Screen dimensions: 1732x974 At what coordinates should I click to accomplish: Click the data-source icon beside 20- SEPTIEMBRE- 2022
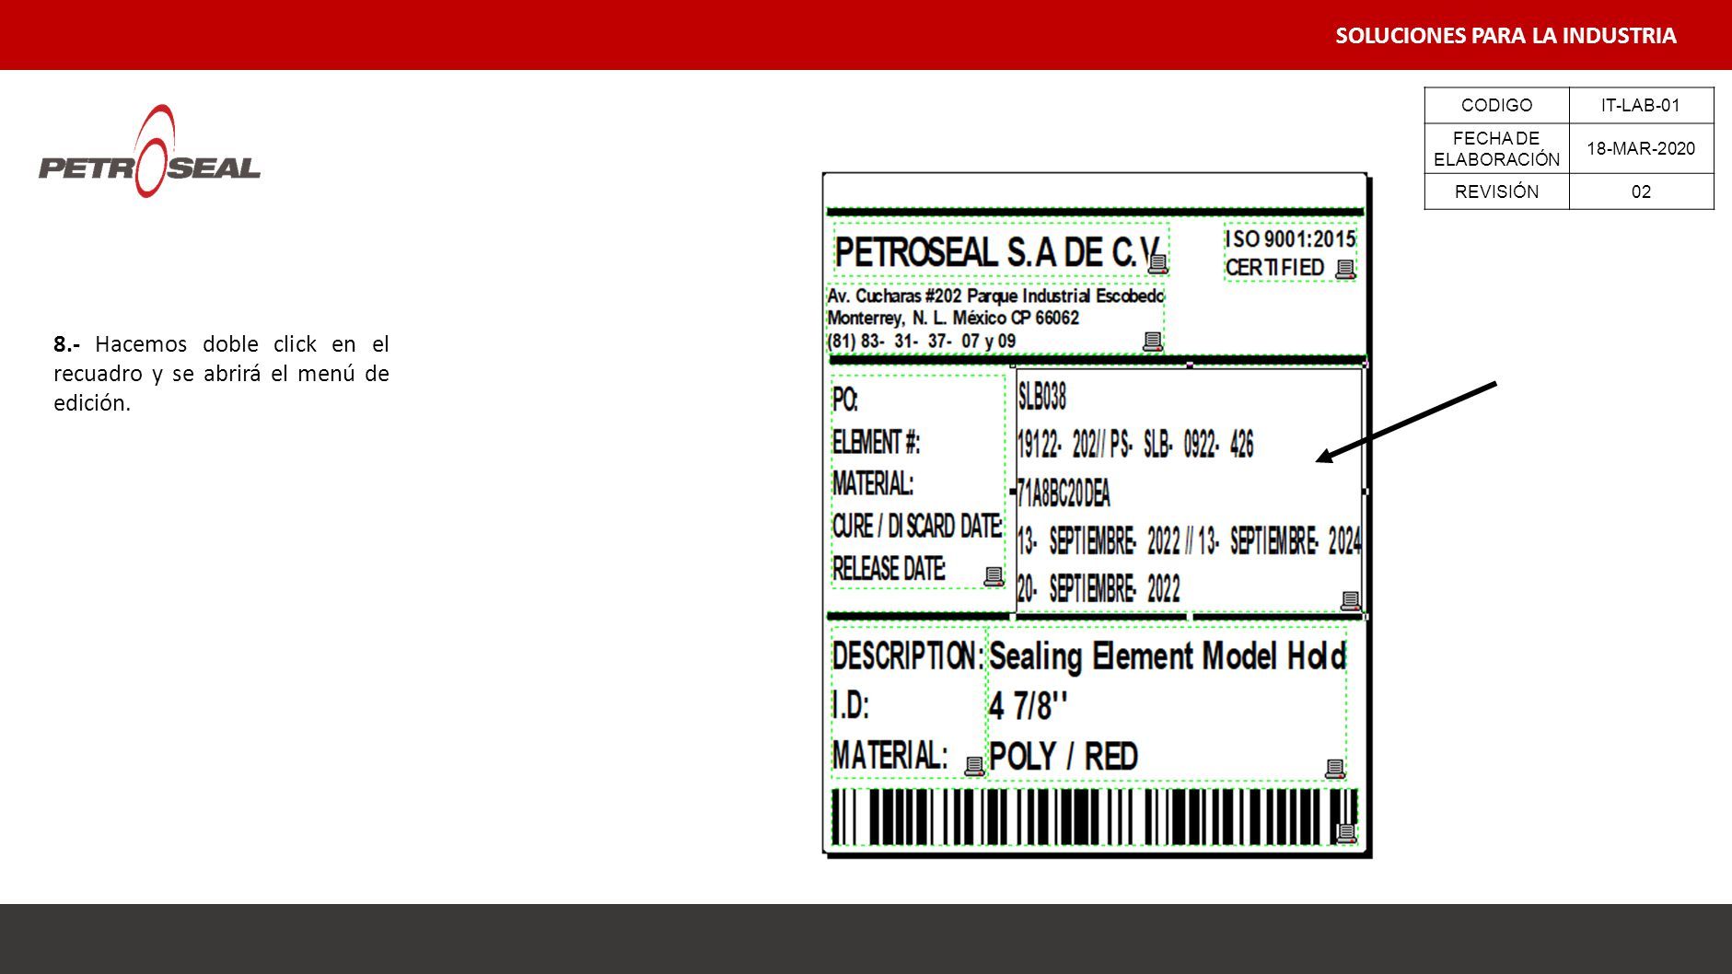click(1351, 601)
